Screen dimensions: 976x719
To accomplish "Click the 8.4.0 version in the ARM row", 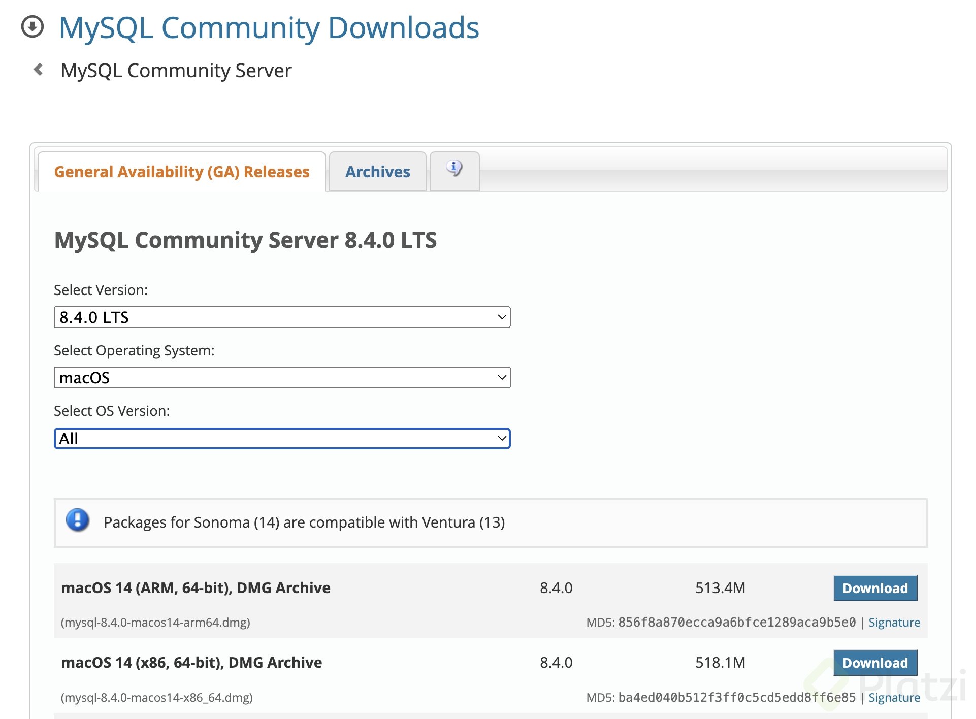I will tap(556, 588).
